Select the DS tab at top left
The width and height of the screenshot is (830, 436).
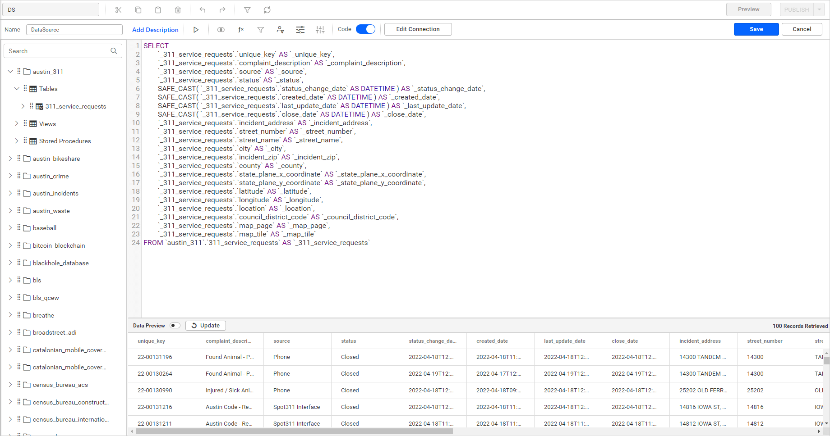(x=51, y=9)
